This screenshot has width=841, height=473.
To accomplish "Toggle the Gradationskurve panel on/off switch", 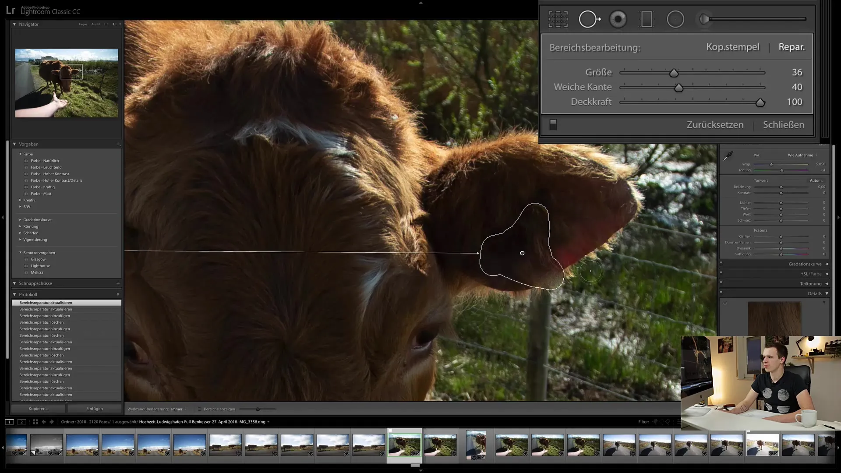I will click(x=721, y=263).
